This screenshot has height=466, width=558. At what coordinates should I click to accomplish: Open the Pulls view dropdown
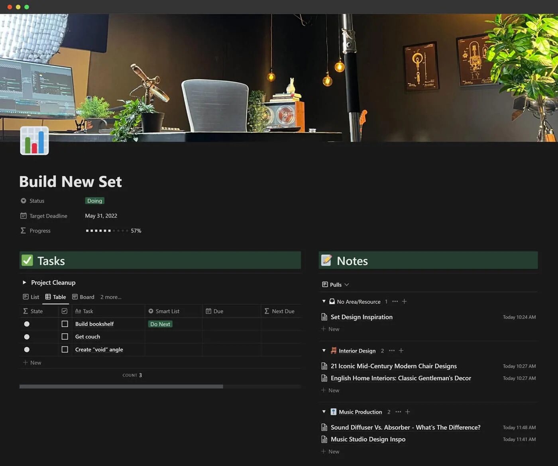coord(336,285)
